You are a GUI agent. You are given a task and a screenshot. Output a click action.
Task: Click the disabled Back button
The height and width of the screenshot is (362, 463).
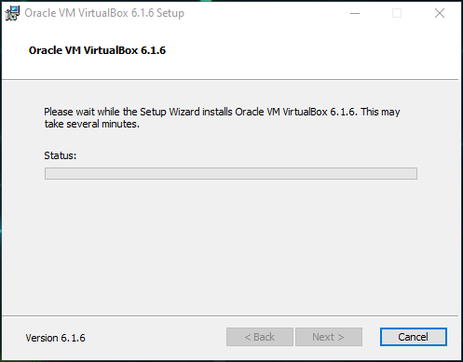click(260, 337)
